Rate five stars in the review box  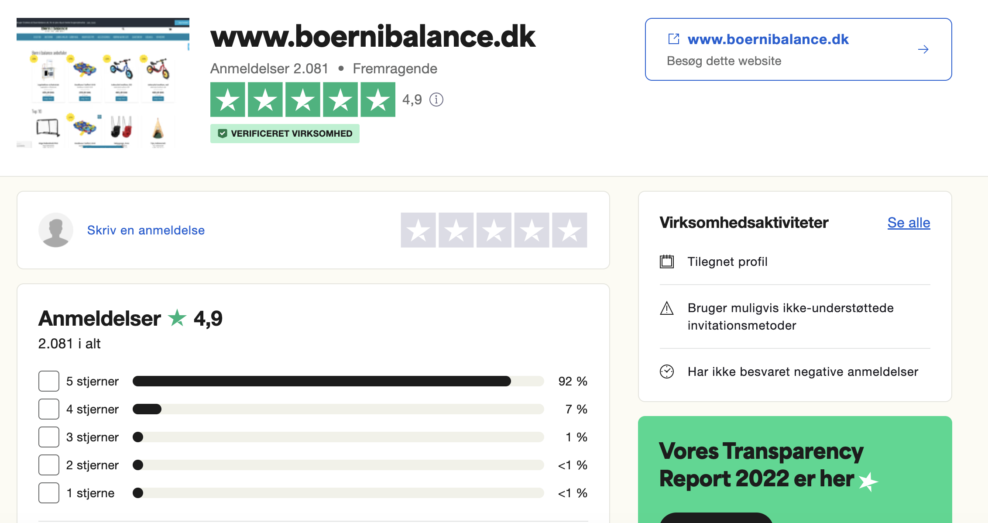click(x=569, y=230)
